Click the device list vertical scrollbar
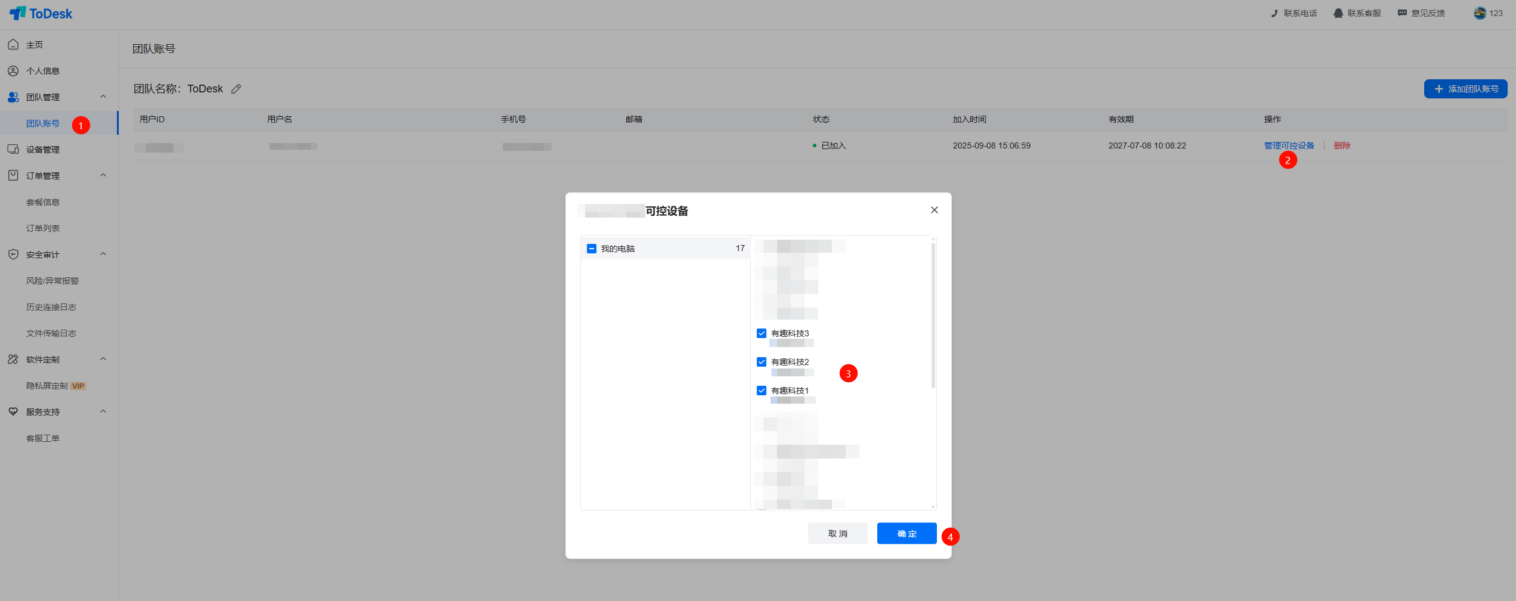The width and height of the screenshot is (1516, 601). click(x=933, y=315)
